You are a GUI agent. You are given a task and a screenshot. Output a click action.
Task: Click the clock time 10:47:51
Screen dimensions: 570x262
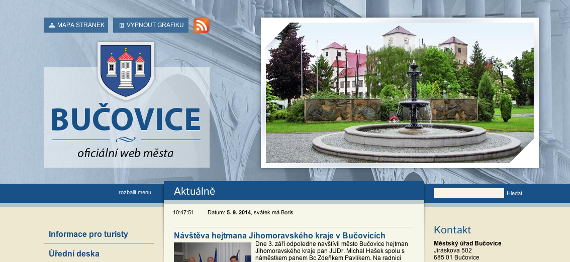[183, 212]
